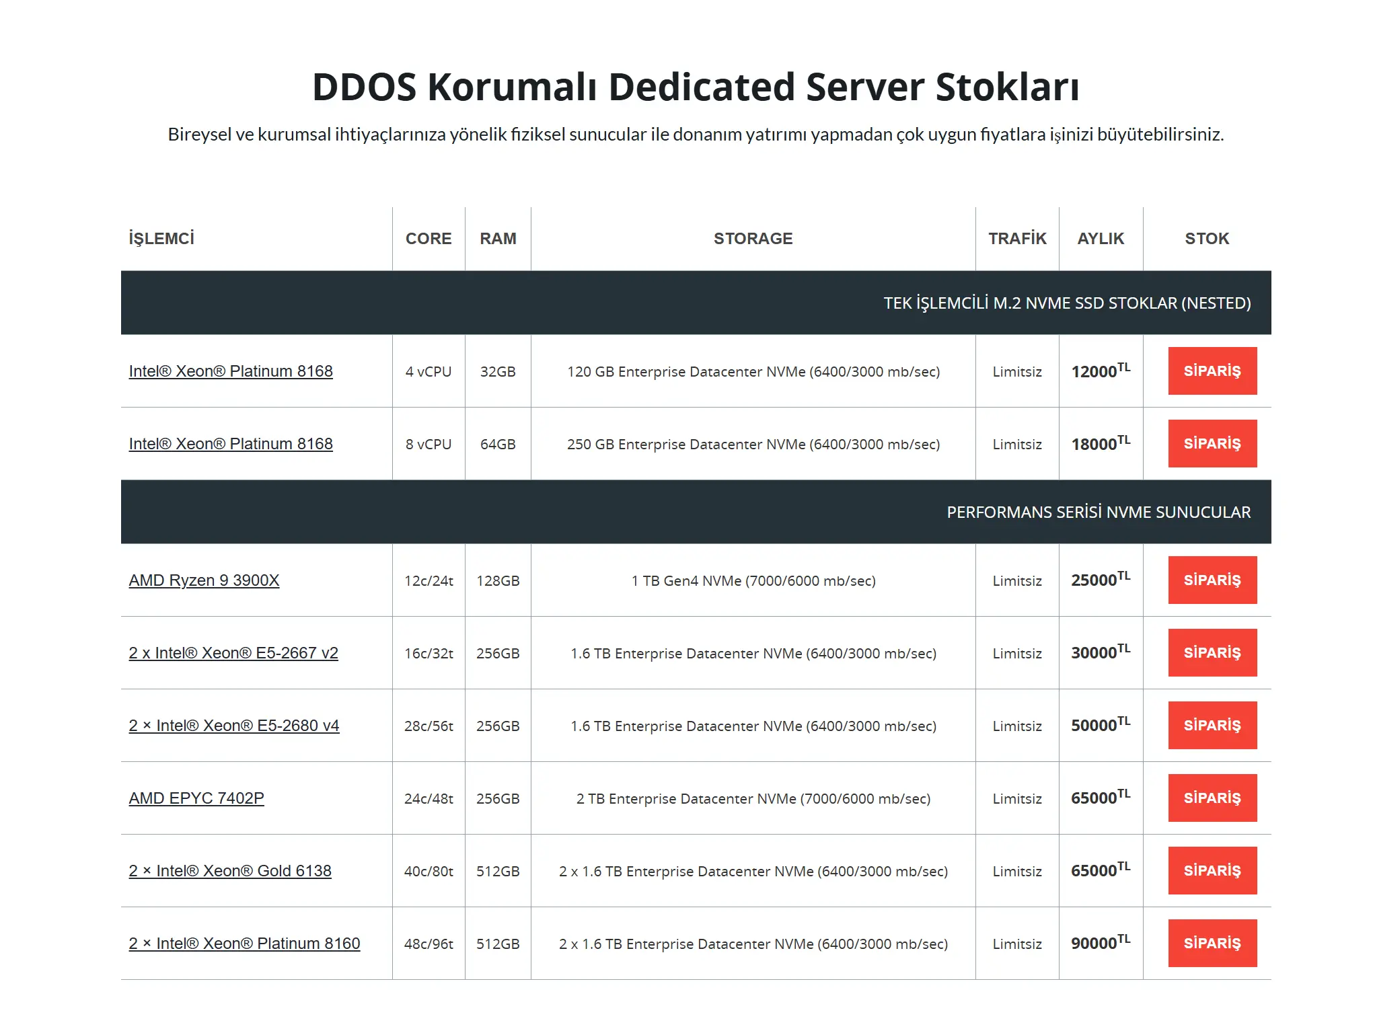Order the 50000 TL E5-2680 server
1373x1033 pixels.
pos(1212,725)
